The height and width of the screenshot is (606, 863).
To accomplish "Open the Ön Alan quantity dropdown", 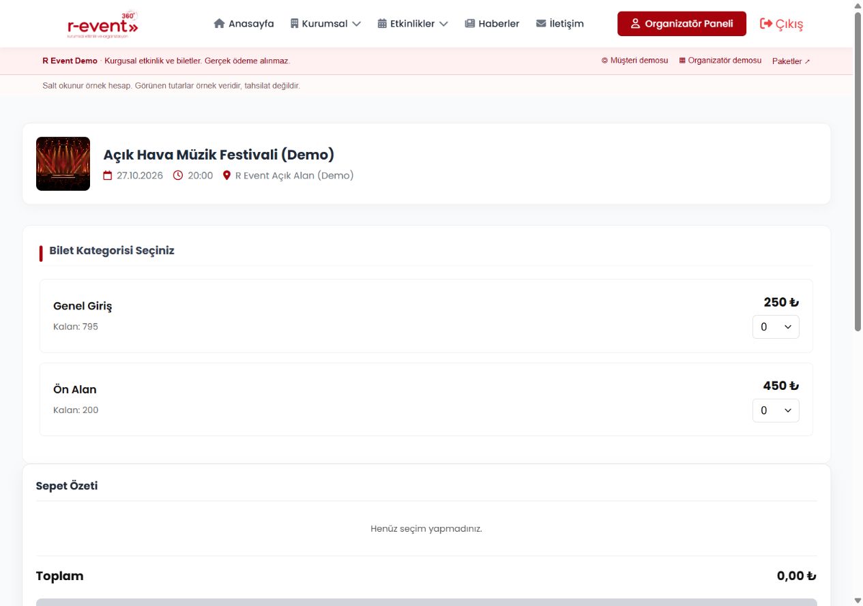I will tap(776, 410).
